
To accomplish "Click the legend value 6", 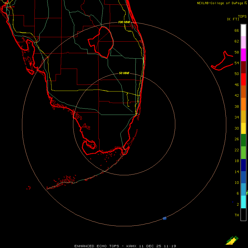I will (x=238, y=193).
